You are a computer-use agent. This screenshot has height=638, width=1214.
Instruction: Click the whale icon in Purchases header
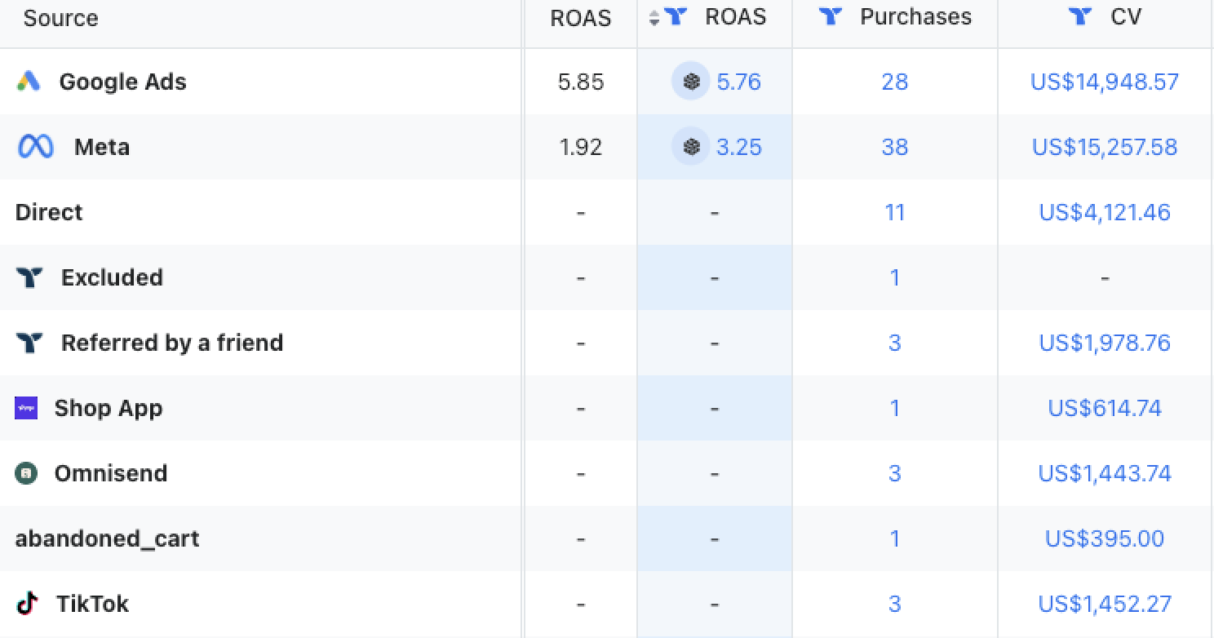831,16
